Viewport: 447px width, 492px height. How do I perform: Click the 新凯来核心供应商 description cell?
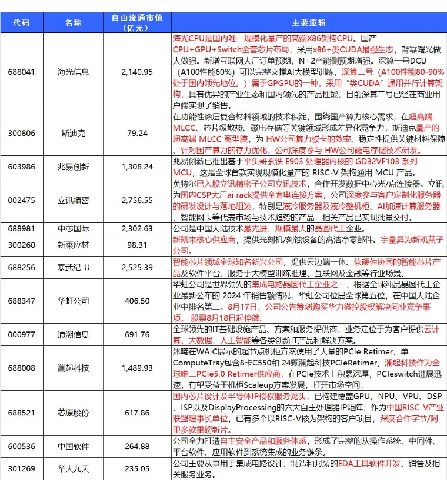309,245
